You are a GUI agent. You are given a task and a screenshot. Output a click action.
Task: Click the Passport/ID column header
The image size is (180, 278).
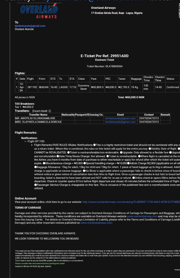[82, 115]
